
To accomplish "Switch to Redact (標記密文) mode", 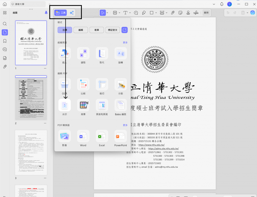I will [113, 30].
